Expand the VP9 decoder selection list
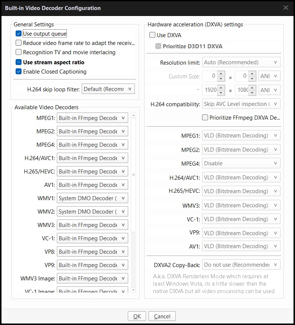295x325 pixels. pyautogui.click(x=93, y=265)
